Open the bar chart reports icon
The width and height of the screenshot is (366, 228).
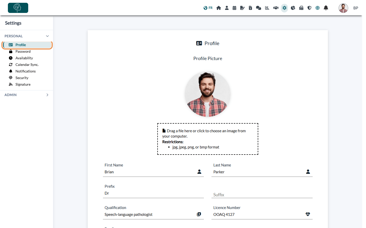click(x=267, y=8)
